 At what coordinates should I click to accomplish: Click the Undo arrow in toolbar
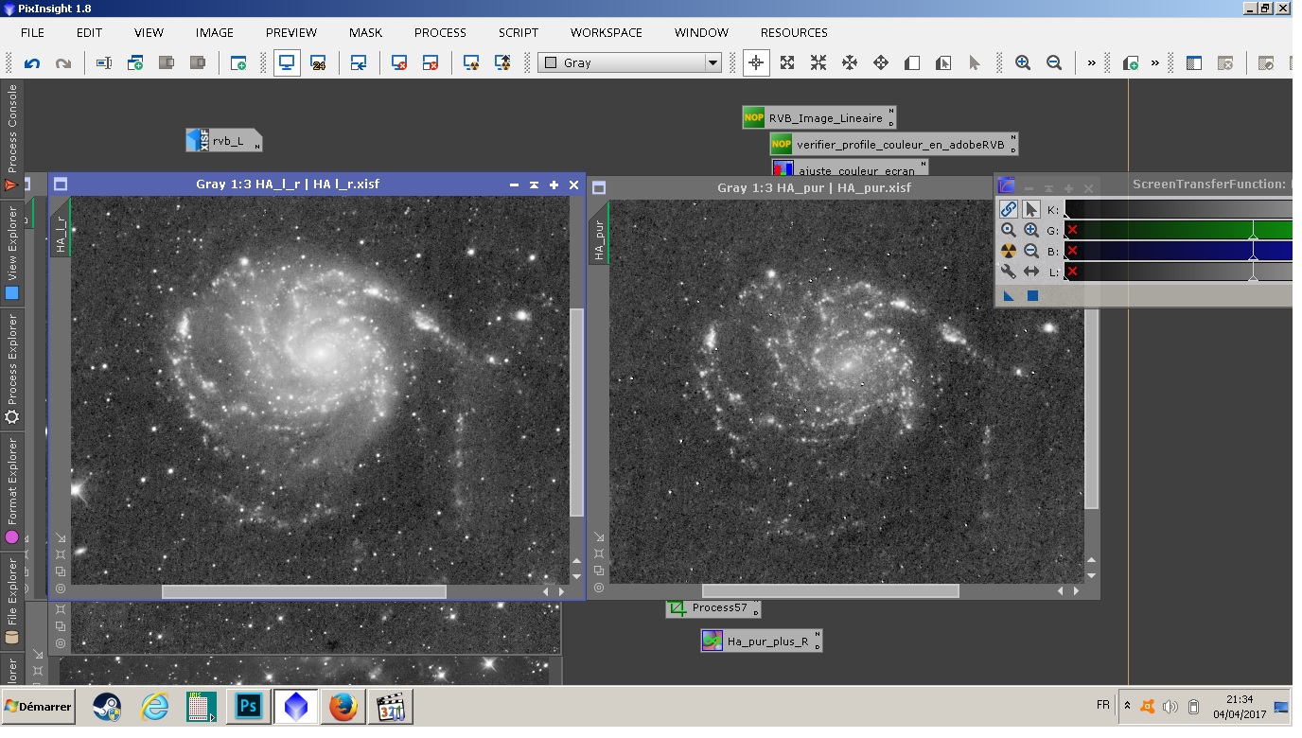(x=32, y=63)
